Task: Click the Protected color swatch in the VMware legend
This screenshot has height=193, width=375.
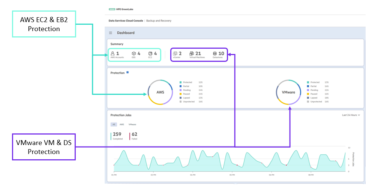Action: pos(308,82)
